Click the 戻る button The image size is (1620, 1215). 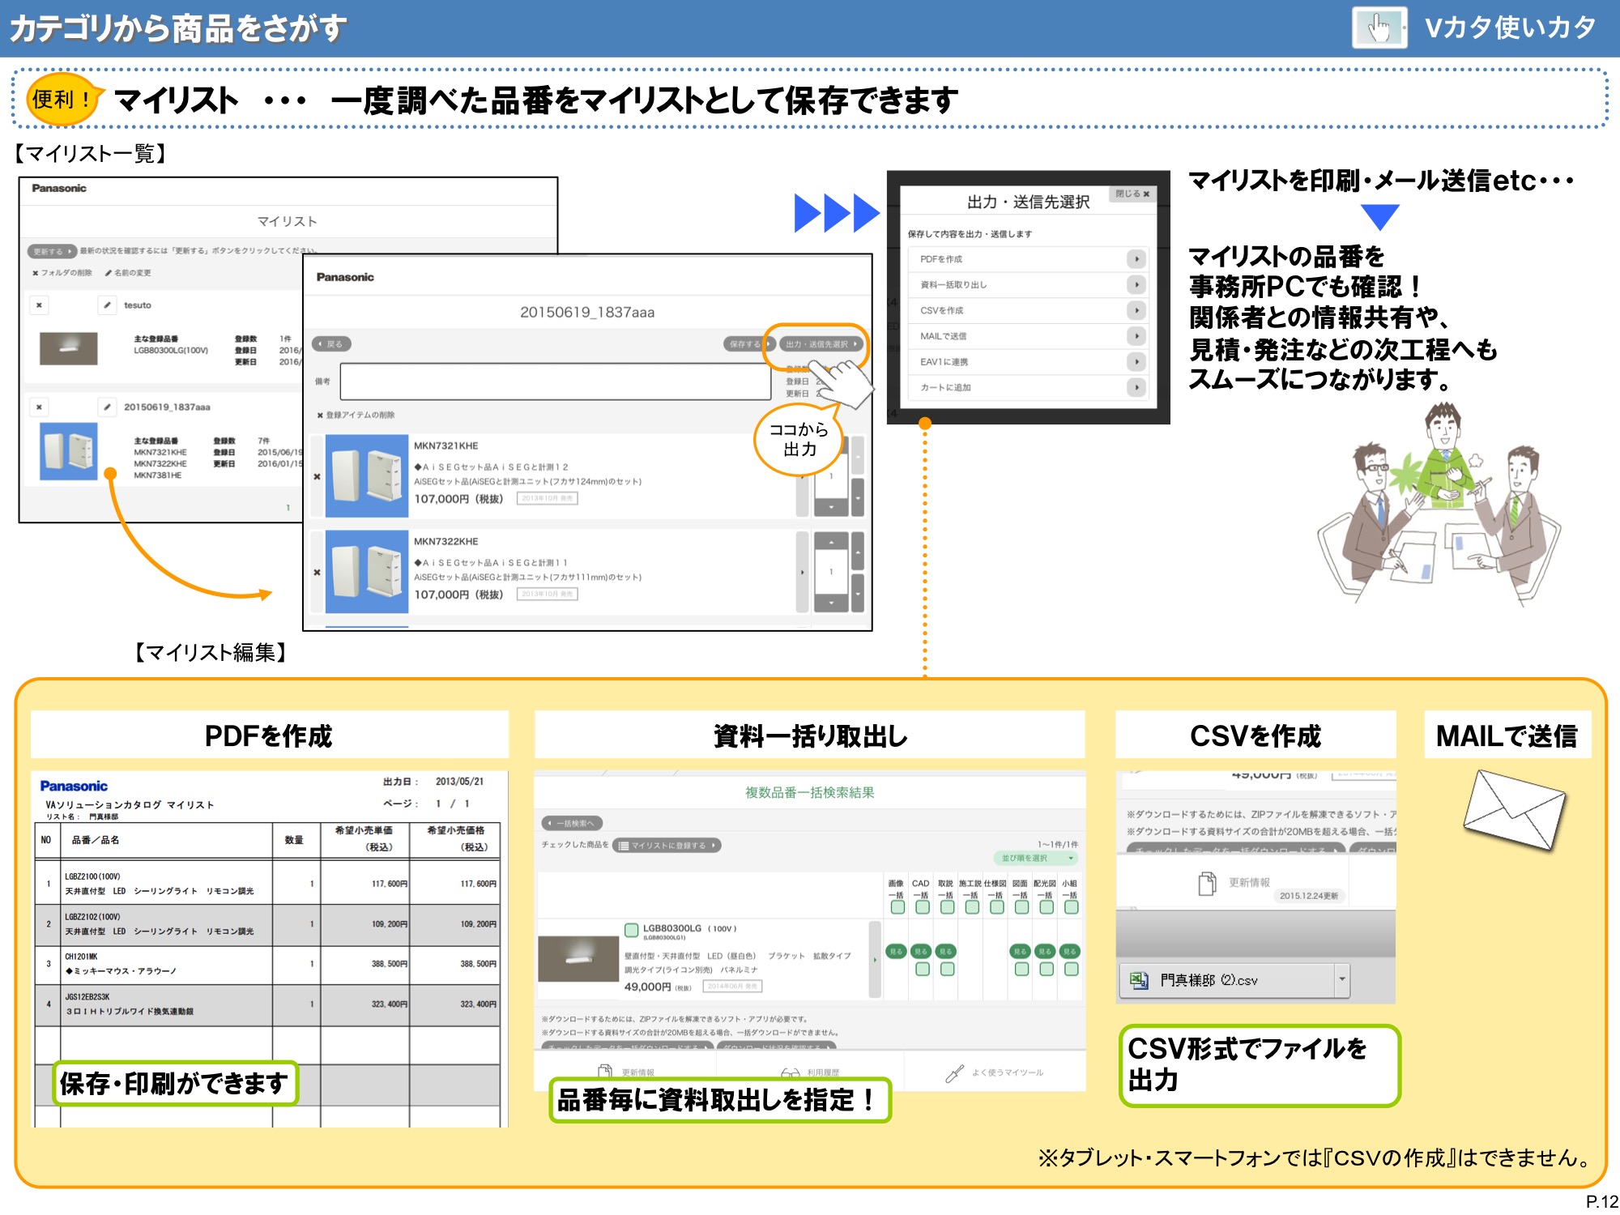click(331, 344)
